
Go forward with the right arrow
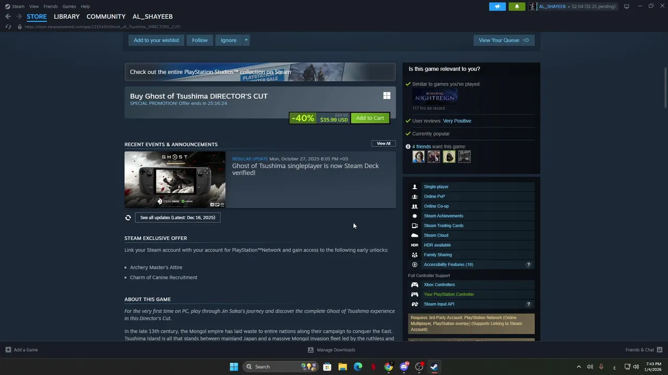[x=19, y=17]
